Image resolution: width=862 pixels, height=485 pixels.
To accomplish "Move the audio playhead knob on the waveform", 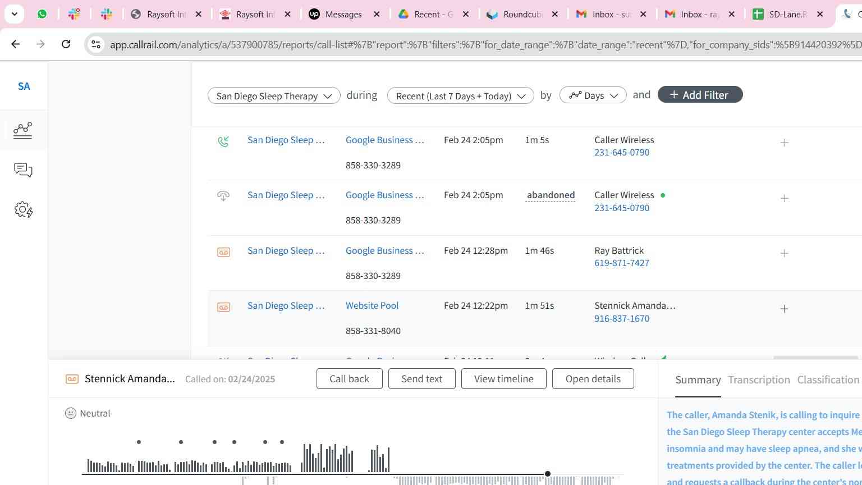I will pyautogui.click(x=548, y=474).
